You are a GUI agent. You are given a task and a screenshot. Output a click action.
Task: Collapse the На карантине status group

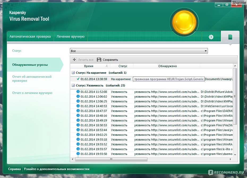[x=73, y=73]
